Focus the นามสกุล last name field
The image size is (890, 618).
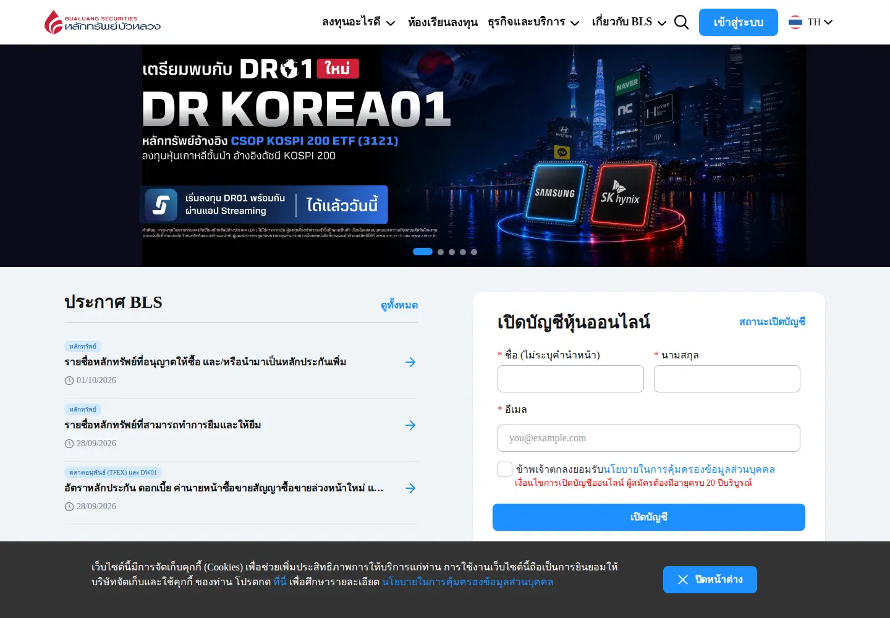(727, 379)
